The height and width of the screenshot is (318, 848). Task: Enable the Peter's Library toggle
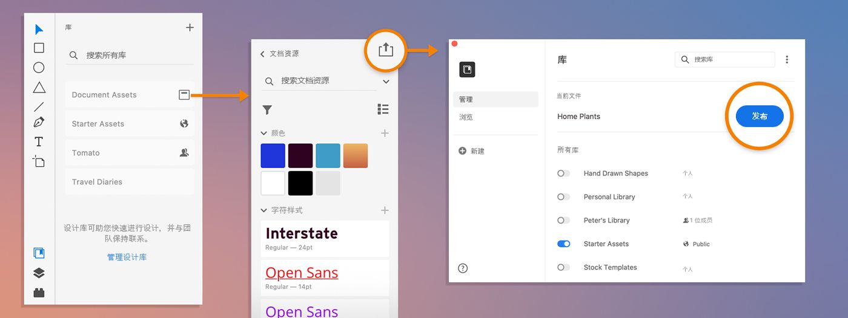pyautogui.click(x=564, y=221)
